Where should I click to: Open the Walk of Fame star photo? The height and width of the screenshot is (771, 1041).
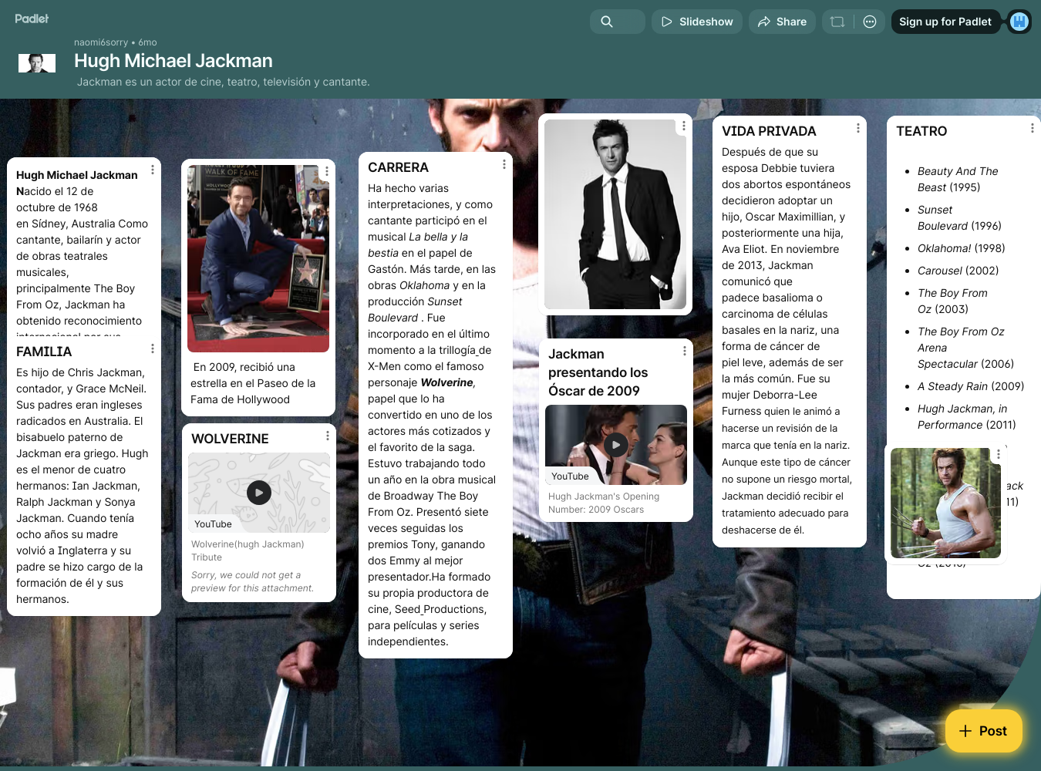[258, 258]
